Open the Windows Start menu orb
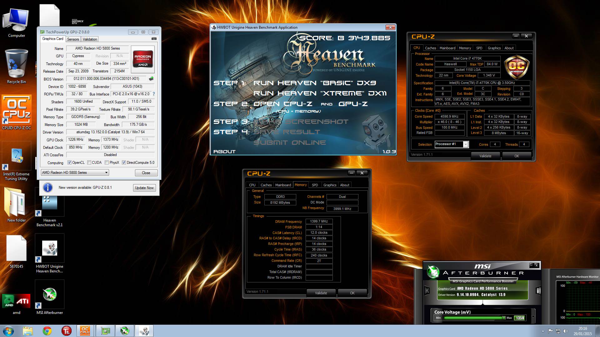This screenshot has width=600, height=337. click(x=8, y=331)
